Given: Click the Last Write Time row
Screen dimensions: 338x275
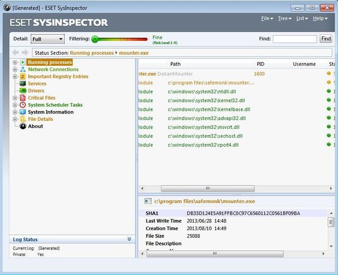Looking at the screenshot, I should pos(233,221).
